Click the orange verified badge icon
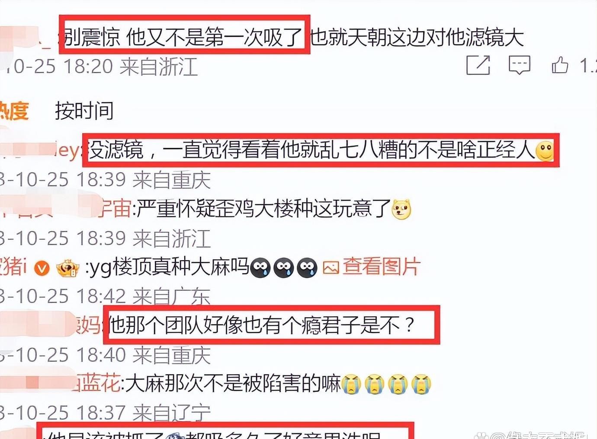Screen dimensions: 597x439 (42, 268)
